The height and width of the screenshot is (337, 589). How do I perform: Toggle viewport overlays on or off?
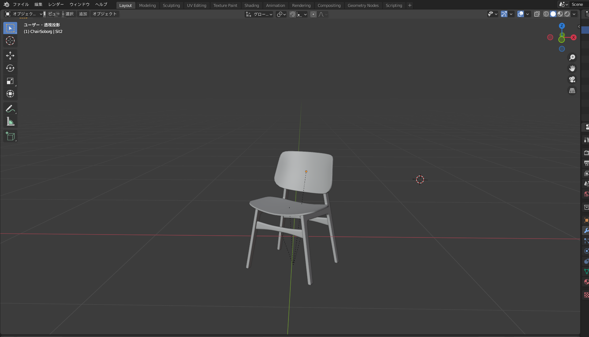click(x=521, y=14)
